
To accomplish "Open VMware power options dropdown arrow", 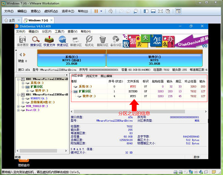I will pos(101,11).
